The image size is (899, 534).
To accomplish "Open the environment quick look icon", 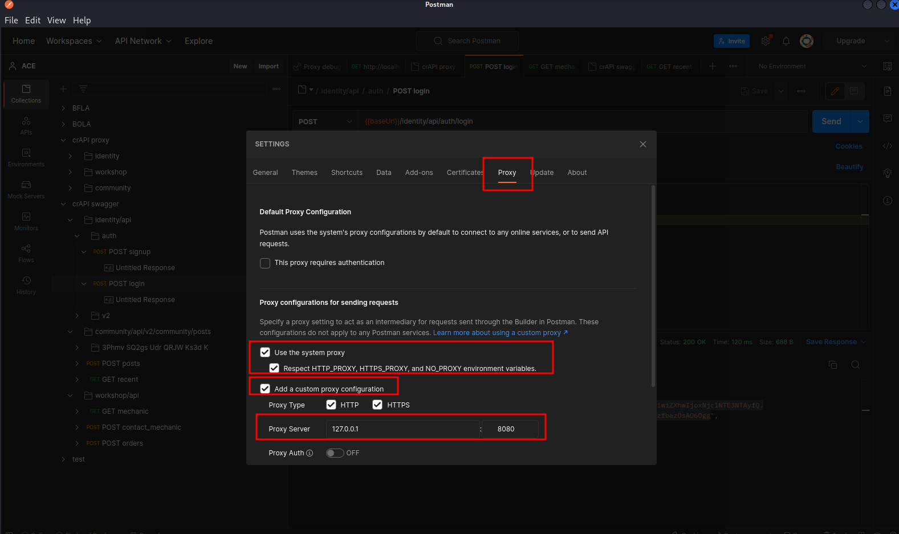I will click(x=888, y=66).
